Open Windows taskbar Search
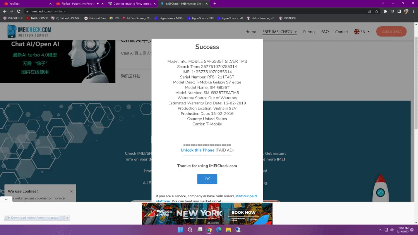The height and width of the screenshot is (235, 418). (190, 230)
